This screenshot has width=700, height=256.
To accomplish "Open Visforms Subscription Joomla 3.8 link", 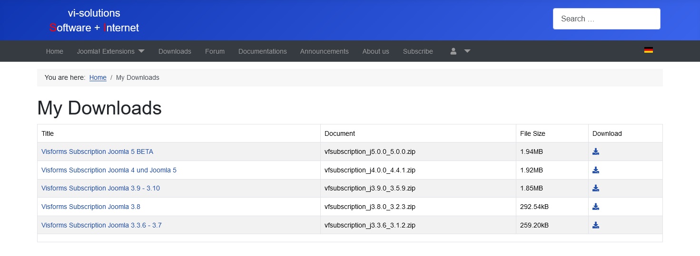I will click(91, 207).
